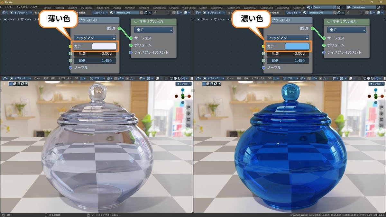Click scene browse icon beside Scene field
Viewport: 386px width, 217px height.
click(310, 7)
